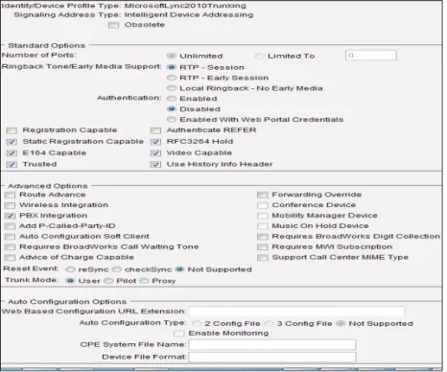The image size is (447, 372).
Task: Click the Auto Configuration Options heading
Action: pos(67,302)
